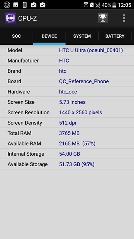Select the DEVICE tab

[49, 36]
